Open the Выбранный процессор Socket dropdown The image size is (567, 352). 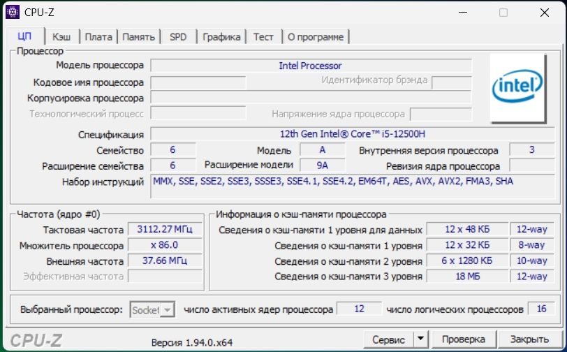152,310
